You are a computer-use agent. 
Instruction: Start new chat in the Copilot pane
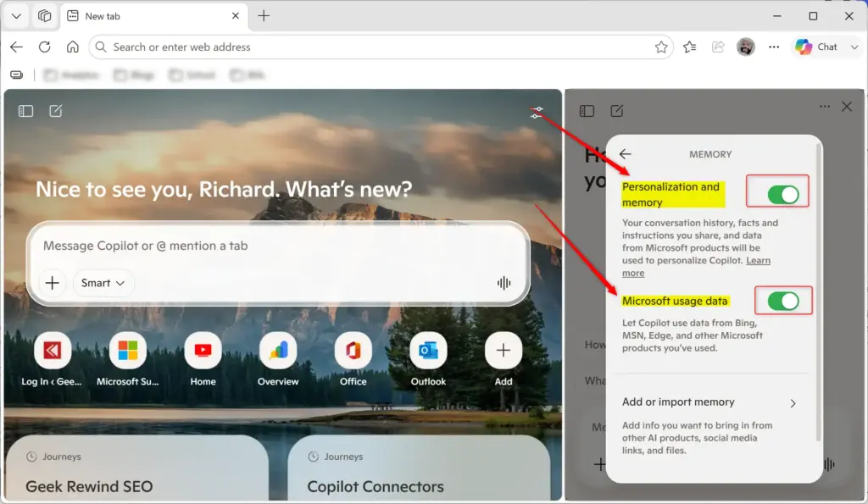pos(617,111)
